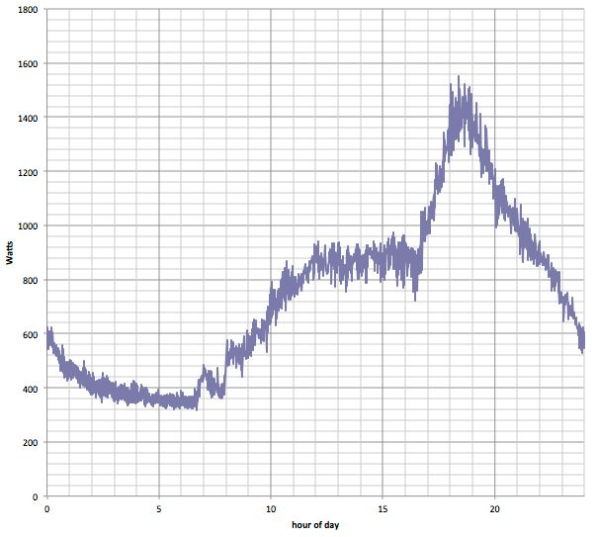Click the 'Watts' y-axis title
The image size is (598, 537).
coord(10,254)
